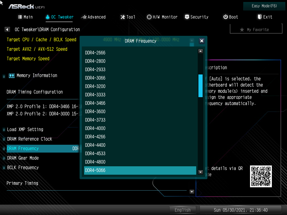Click the back arrow beside the breadcrumb
The width and height of the screenshot is (287, 215).
pos(8,29)
